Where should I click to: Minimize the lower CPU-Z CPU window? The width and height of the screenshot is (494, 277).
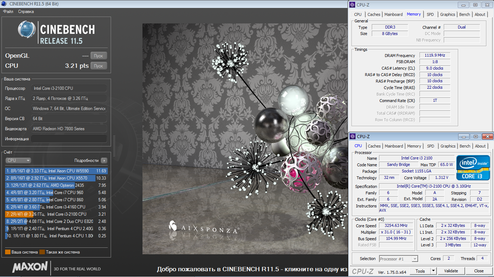[x=464, y=136]
